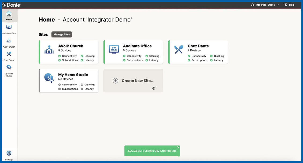Viewport: 303px width, 163px height.
Task: Go to Chez Dante sidebar icon
Action: (x=9, y=54)
